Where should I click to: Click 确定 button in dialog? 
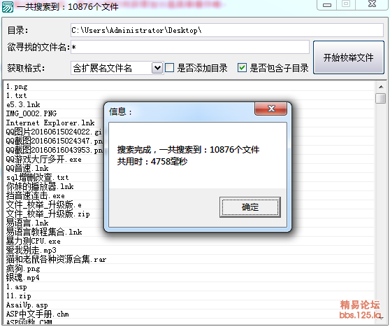250,207
